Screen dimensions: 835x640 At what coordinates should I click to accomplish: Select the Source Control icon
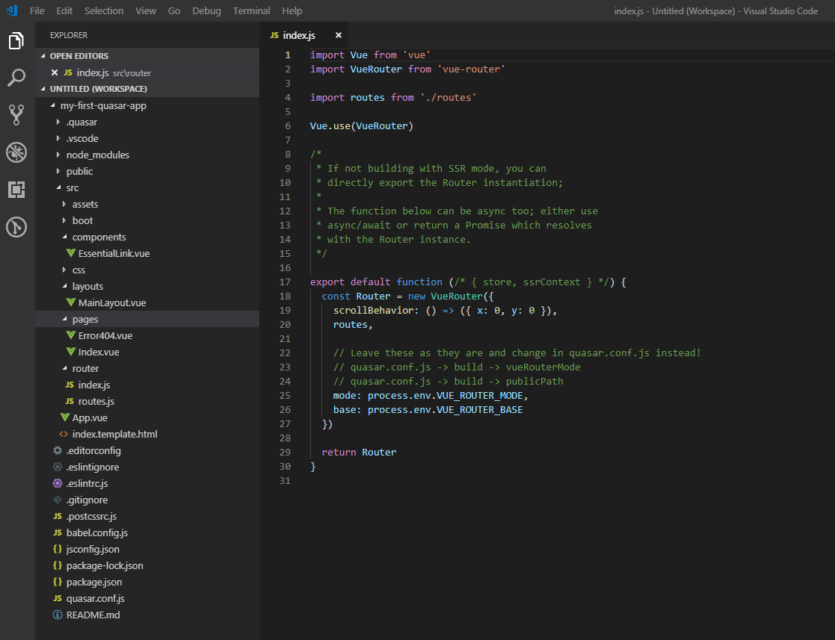pyautogui.click(x=16, y=115)
